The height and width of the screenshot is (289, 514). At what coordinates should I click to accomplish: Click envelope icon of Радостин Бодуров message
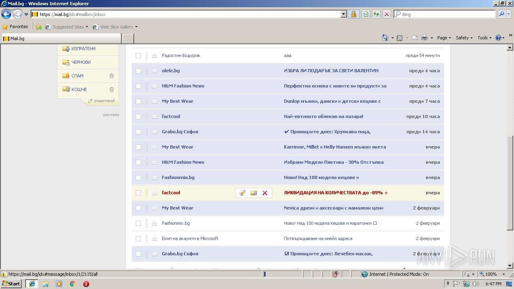(x=155, y=55)
